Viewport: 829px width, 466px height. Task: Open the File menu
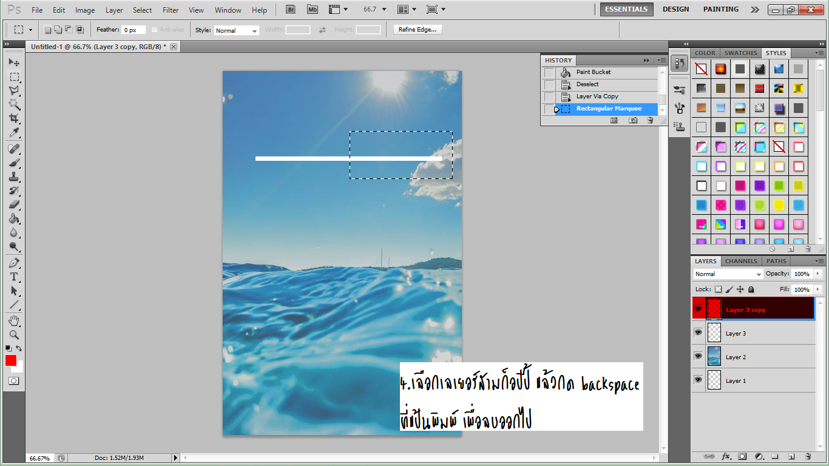click(37, 10)
